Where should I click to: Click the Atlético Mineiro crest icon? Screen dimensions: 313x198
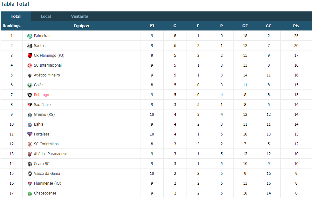click(30, 76)
